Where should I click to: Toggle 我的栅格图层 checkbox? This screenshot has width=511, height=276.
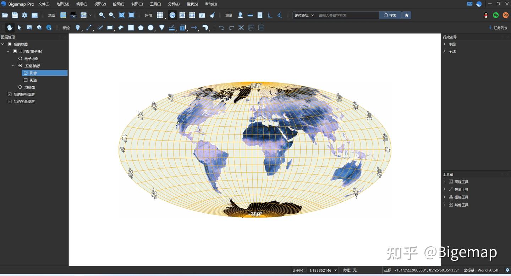pyautogui.click(x=10, y=94)
